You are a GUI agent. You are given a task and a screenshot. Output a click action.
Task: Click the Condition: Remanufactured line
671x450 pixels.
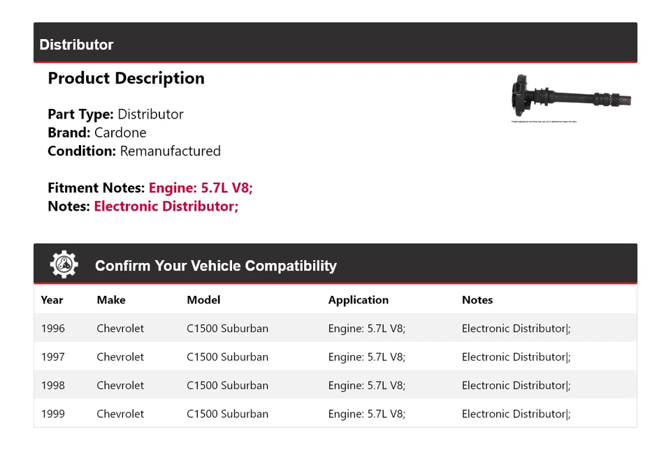point(134,151)
